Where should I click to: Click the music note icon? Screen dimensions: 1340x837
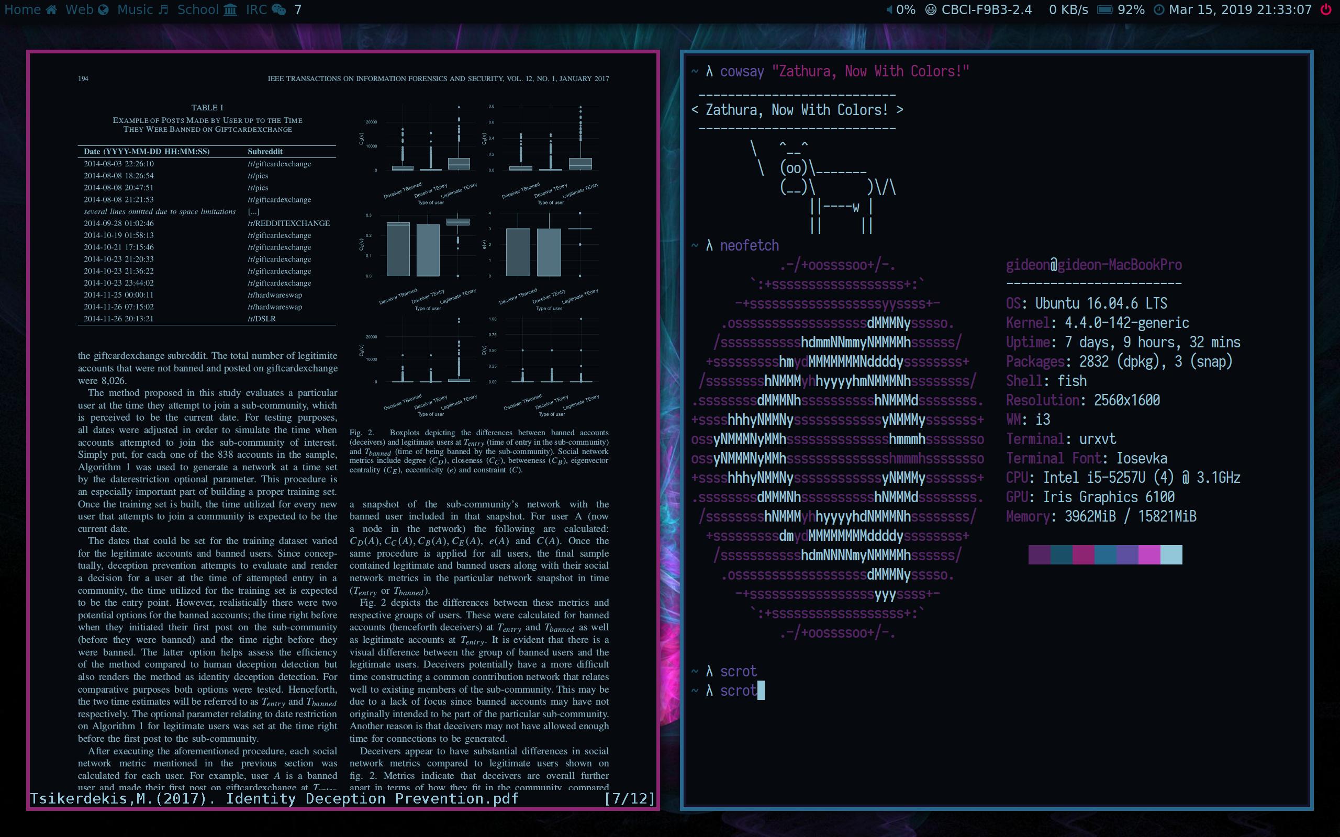click(163, 10)
